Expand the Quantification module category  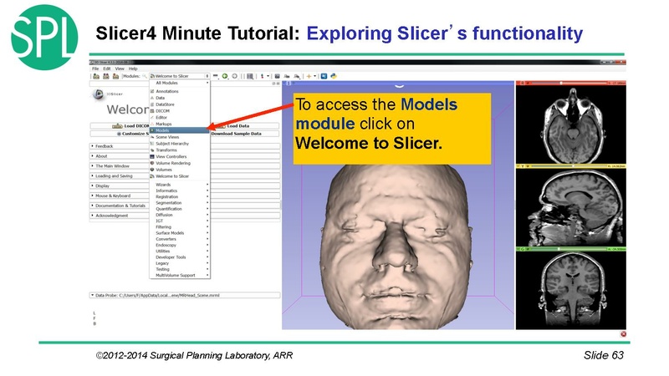(180, 209)
